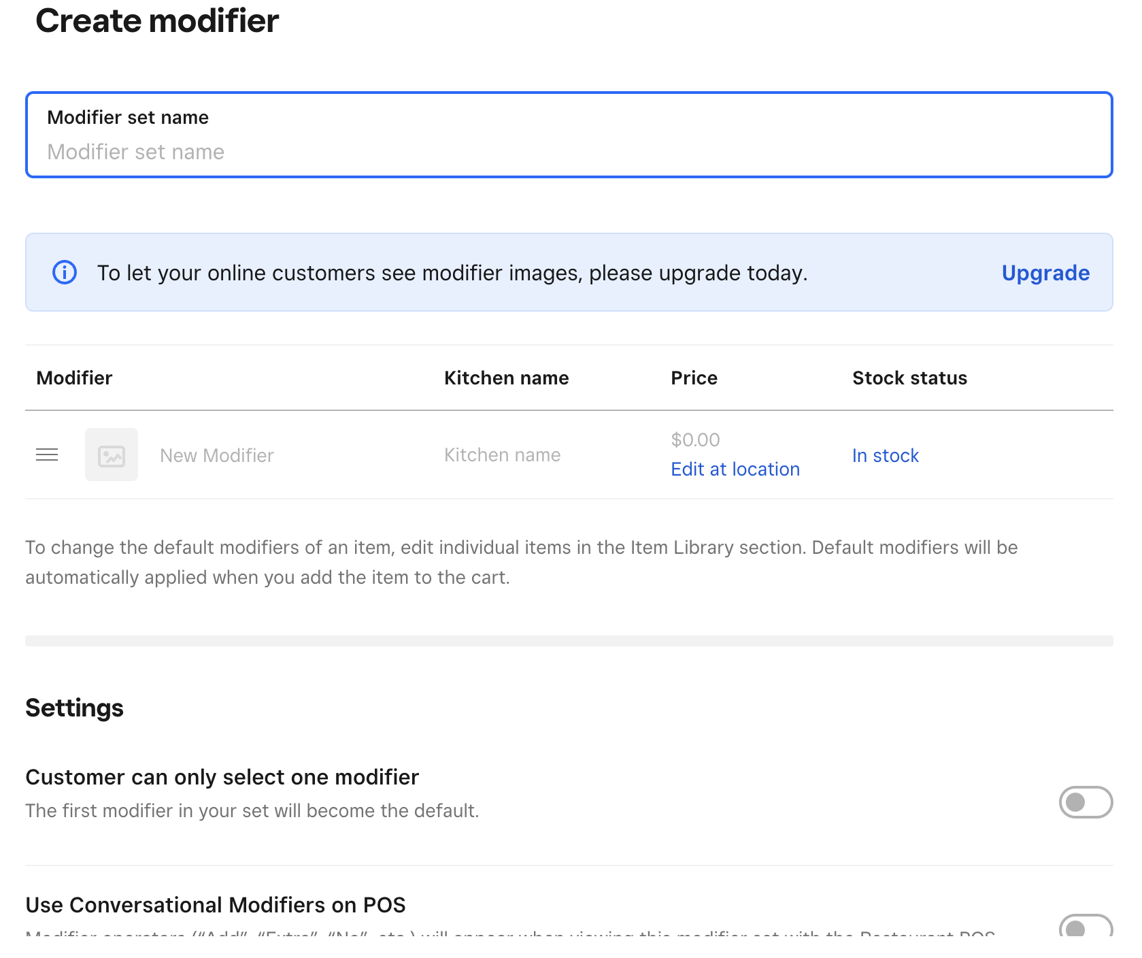Click the drag handle for New Modifier row

coord(47,455)
